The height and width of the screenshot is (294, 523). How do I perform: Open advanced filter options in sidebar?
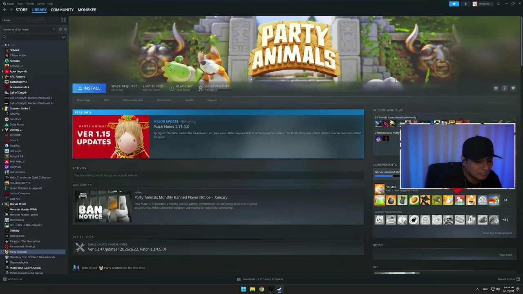coord(63,37)
